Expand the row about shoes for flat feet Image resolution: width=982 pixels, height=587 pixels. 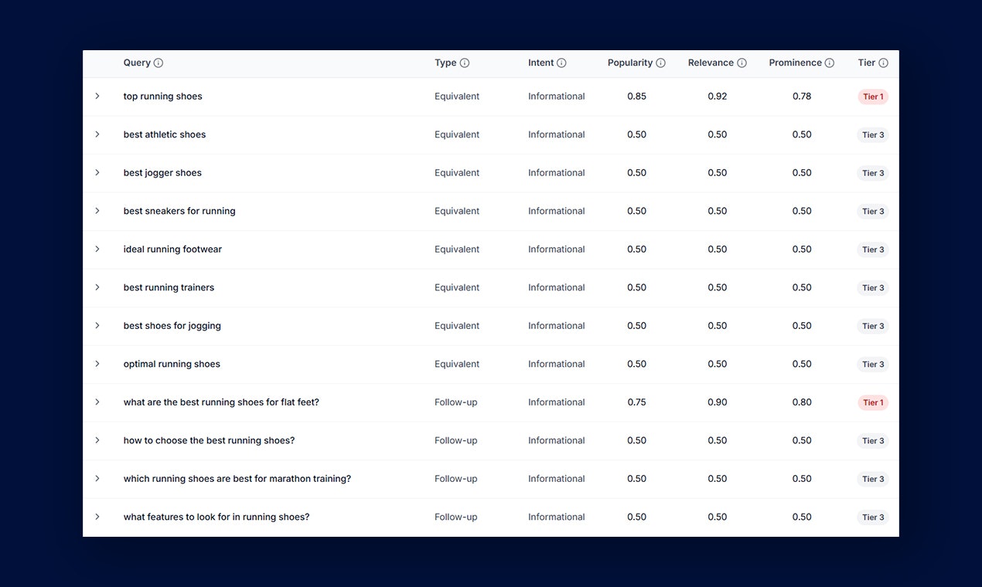coord(97,402)
